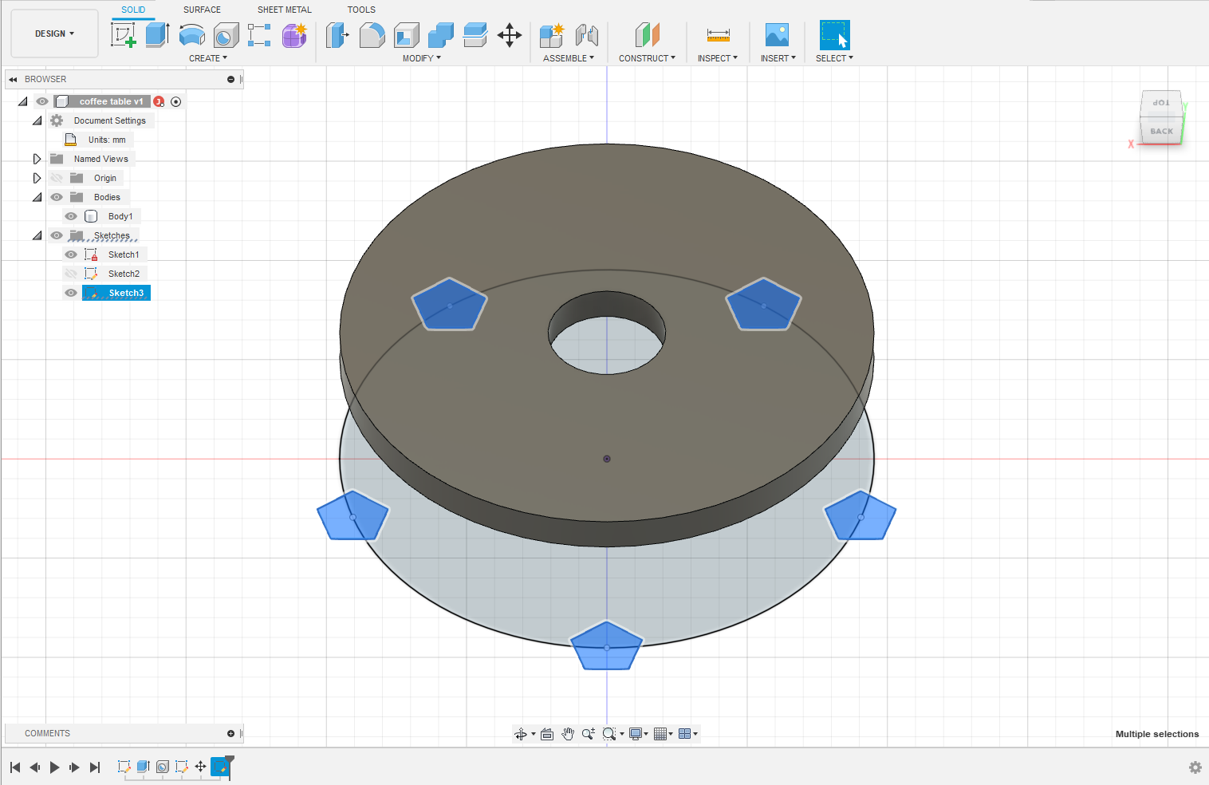Hide the Bodies folder
The image size is (1209, 785).
coord(57,197)
